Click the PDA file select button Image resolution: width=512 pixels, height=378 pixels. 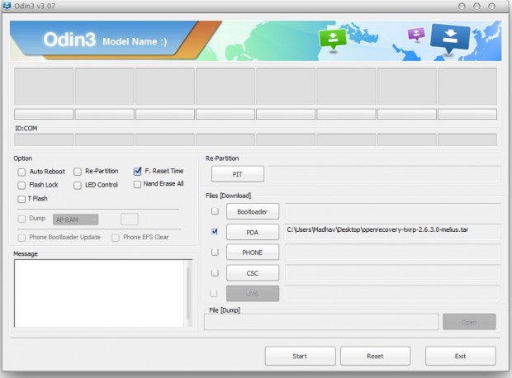pyautogui.click(x=252, y=232)
